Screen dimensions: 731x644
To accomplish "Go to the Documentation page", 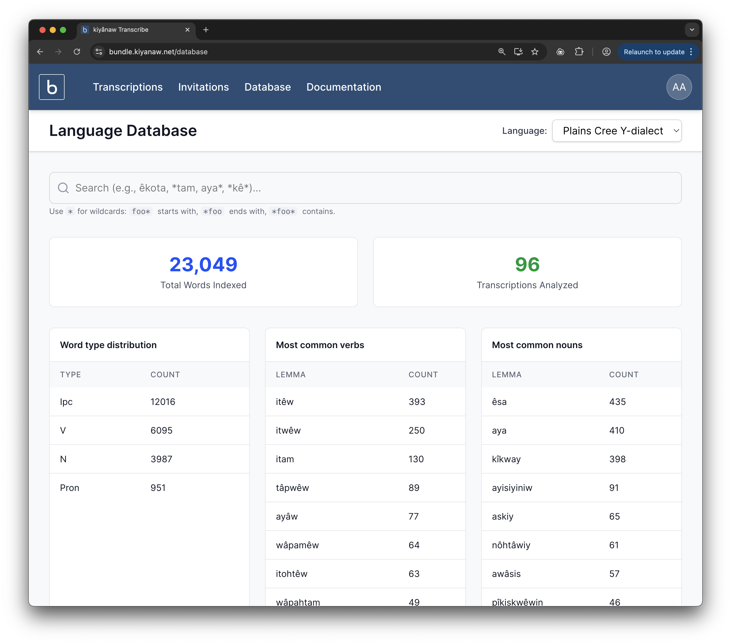I will [x=343, y=87].
